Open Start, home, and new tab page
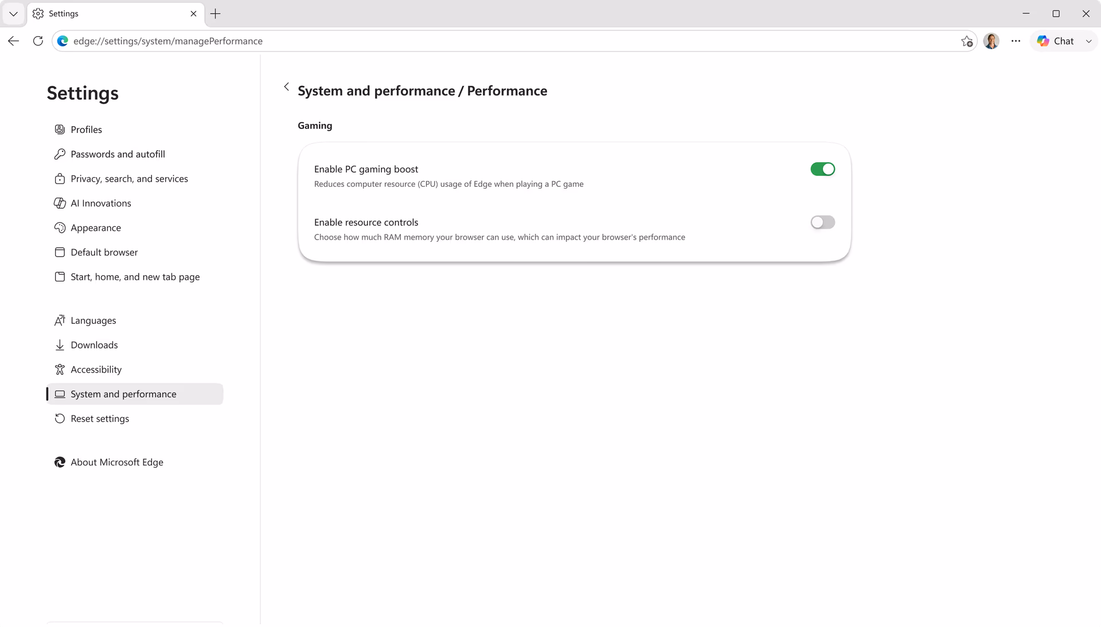1101x627 pixels. point(135,277)
